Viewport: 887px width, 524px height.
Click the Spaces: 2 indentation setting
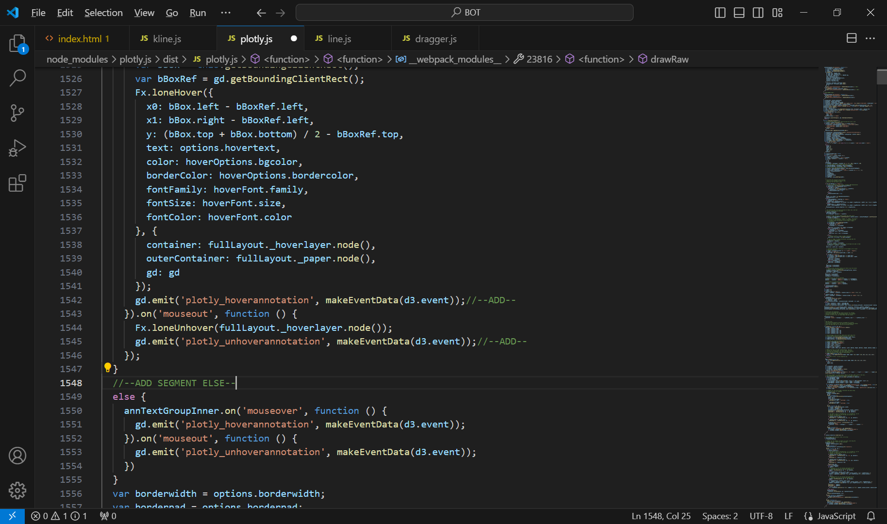[720, 516]
